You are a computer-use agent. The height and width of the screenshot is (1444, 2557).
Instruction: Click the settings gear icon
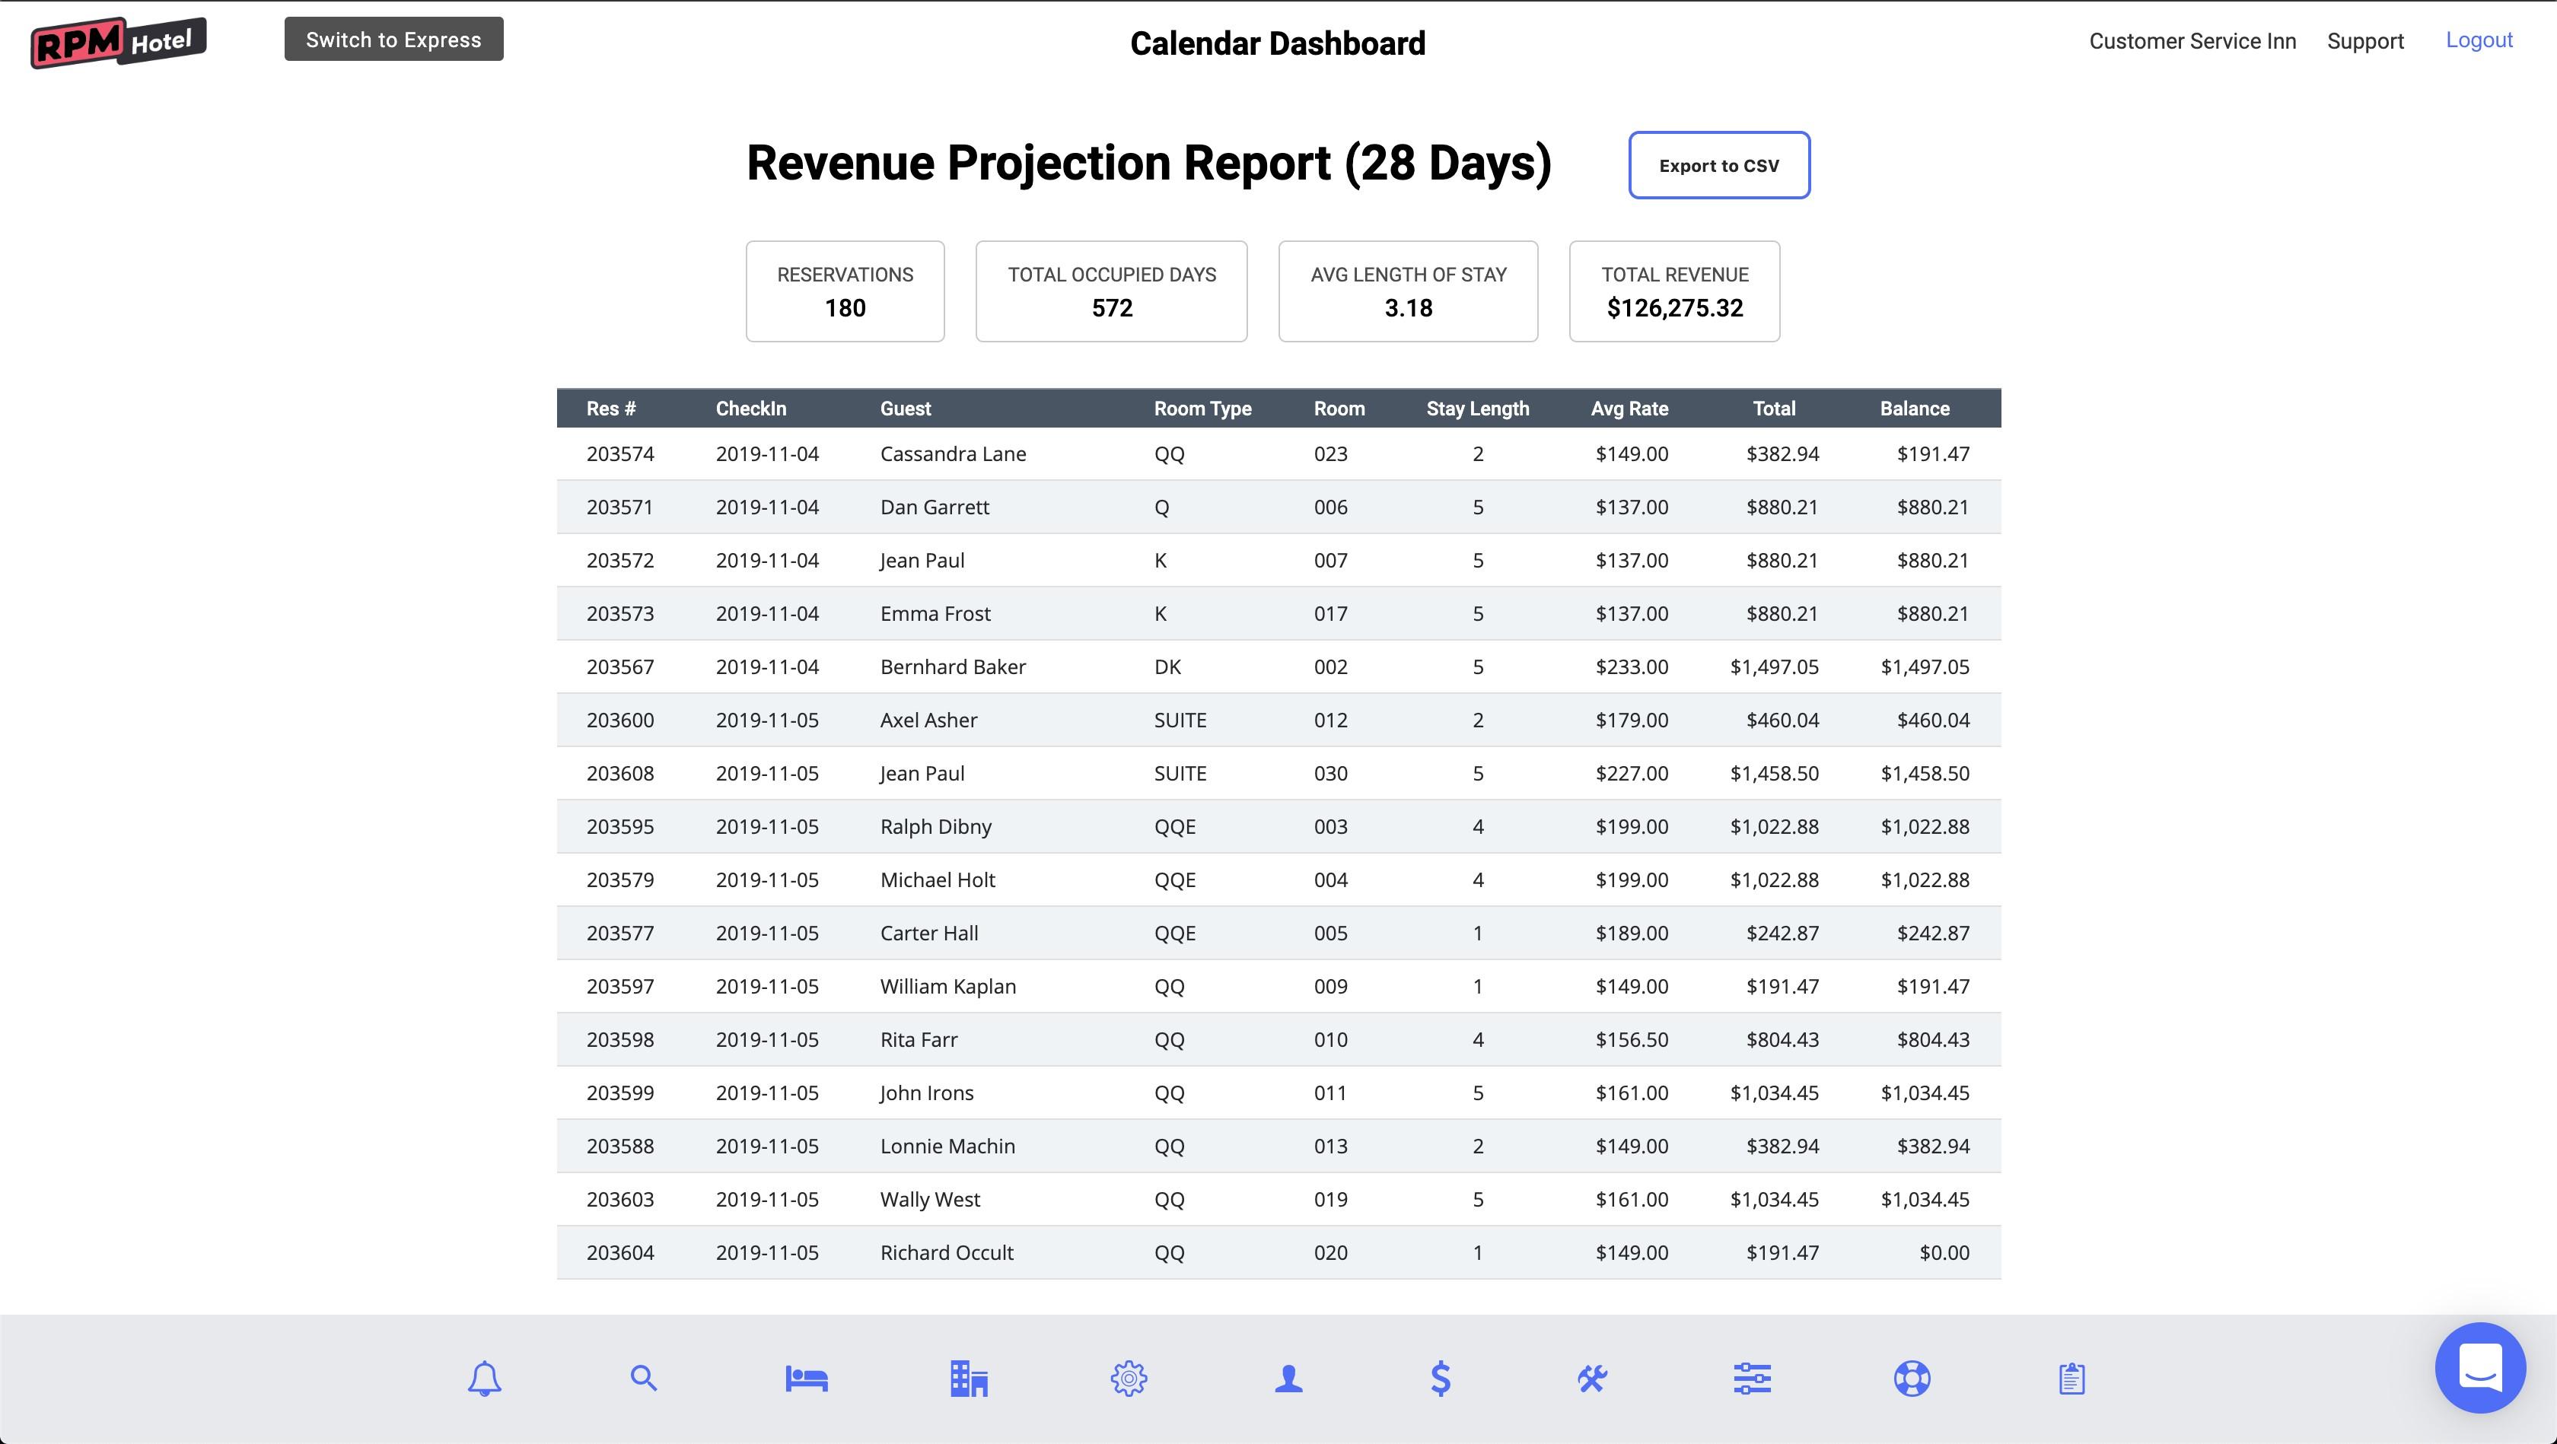[x=1129, y=1379]
